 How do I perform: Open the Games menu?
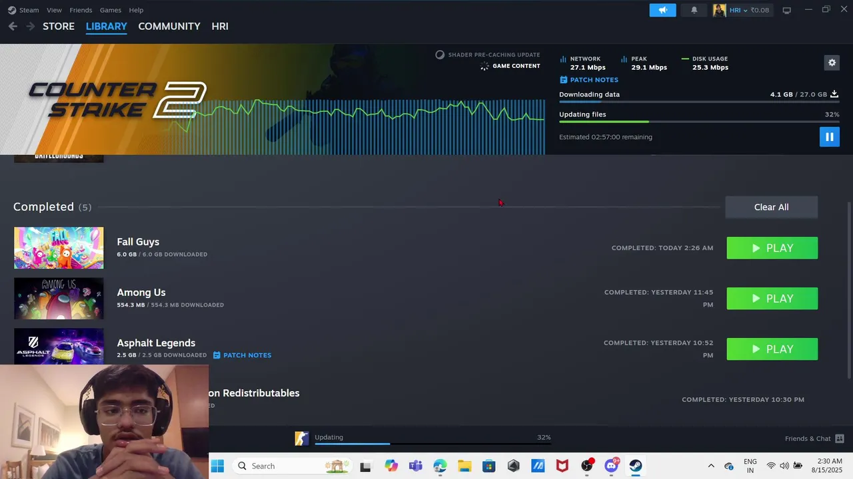[x=110, y=10]
